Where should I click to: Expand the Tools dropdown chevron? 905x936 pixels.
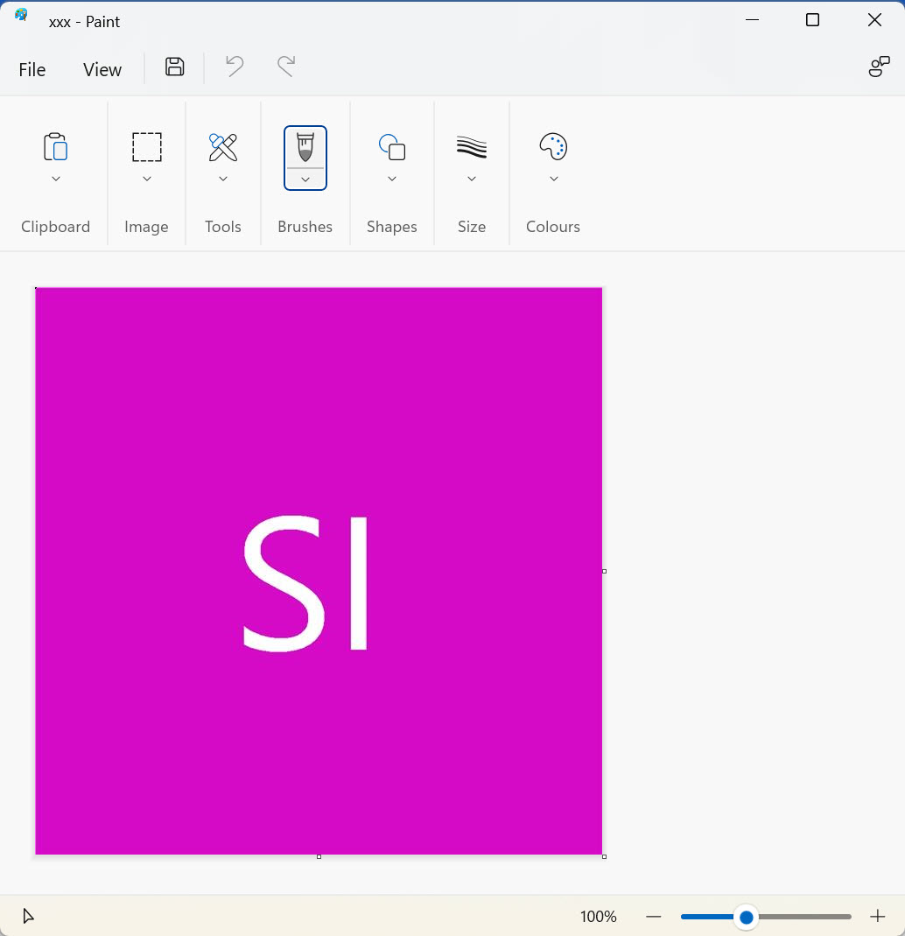223,179
